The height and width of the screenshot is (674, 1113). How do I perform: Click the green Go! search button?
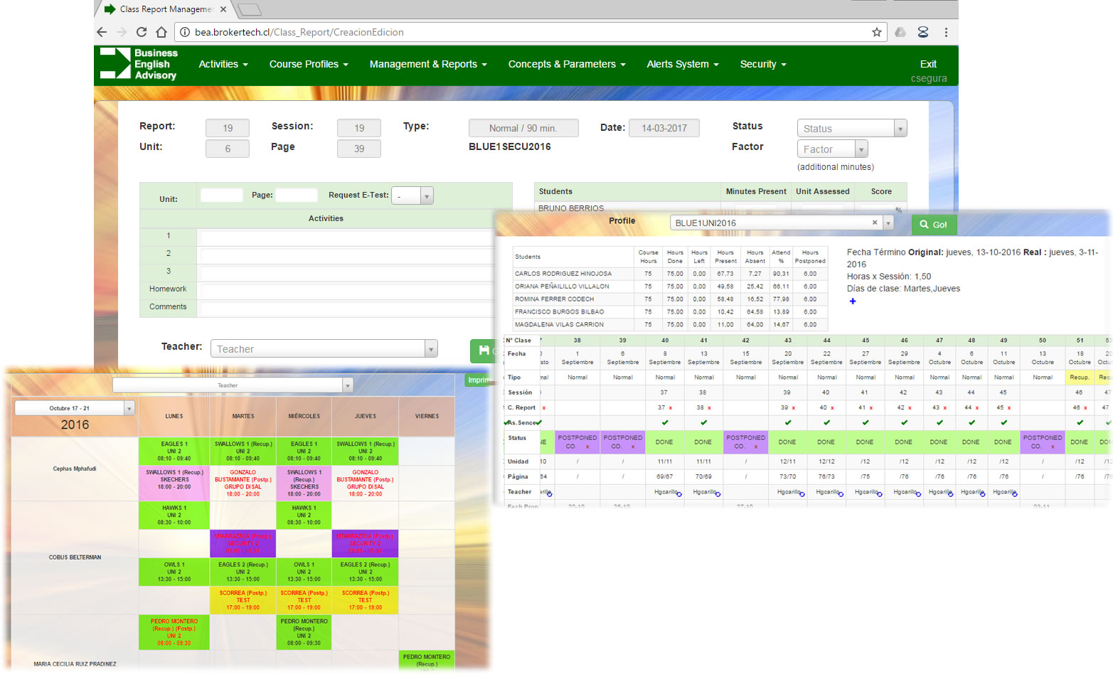pyautogui.click(x=933, y=225)
